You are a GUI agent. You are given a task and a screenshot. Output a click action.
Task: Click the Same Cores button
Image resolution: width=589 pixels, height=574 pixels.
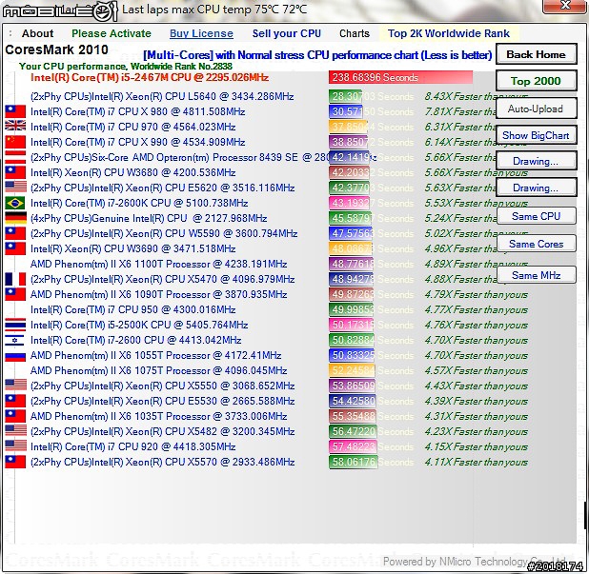pos(536,244)
